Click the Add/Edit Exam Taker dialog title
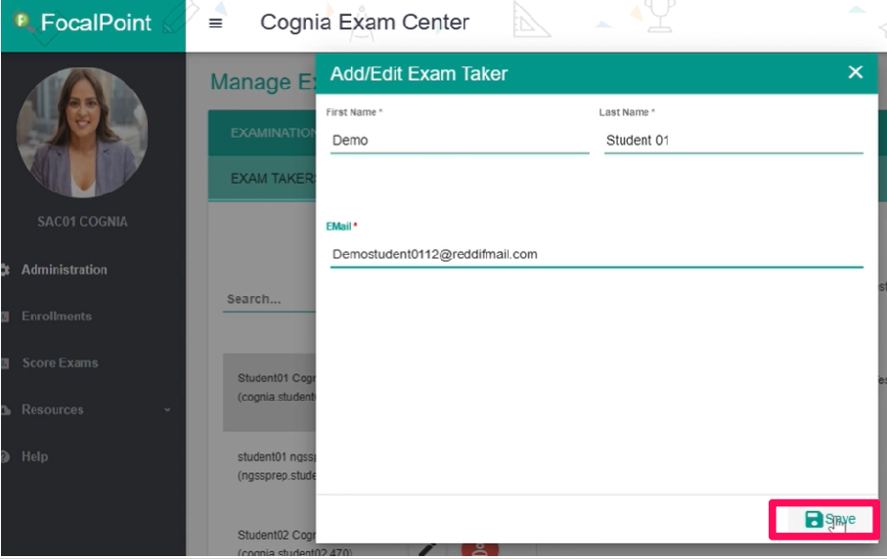 (x=419, y=73)
